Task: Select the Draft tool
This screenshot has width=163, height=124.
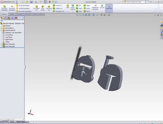Action: 79,8
